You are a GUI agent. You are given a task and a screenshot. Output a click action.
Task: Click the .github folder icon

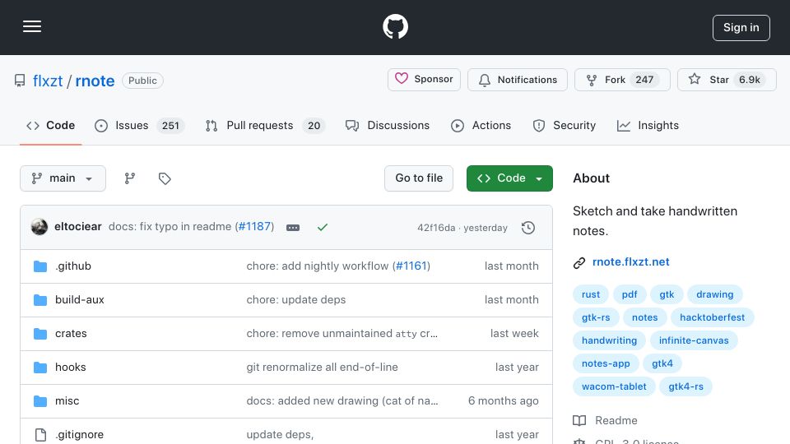click(x=40, y=266)
